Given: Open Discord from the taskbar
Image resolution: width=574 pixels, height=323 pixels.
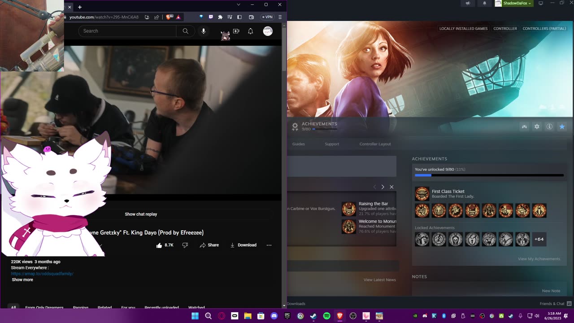Looking at the screenshot, I should tap(274, 316).
